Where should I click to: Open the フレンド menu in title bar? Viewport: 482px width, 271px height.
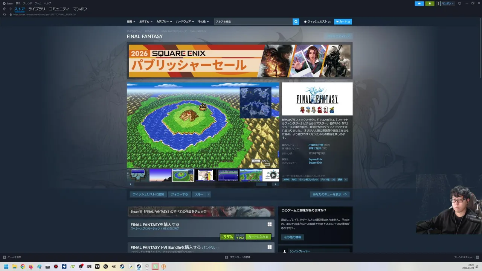coord(27,3)
